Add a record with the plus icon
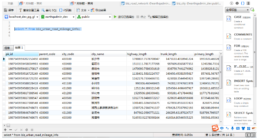This screenshot has height=140, width=258. pyautogui.click(x=5, y=130)
